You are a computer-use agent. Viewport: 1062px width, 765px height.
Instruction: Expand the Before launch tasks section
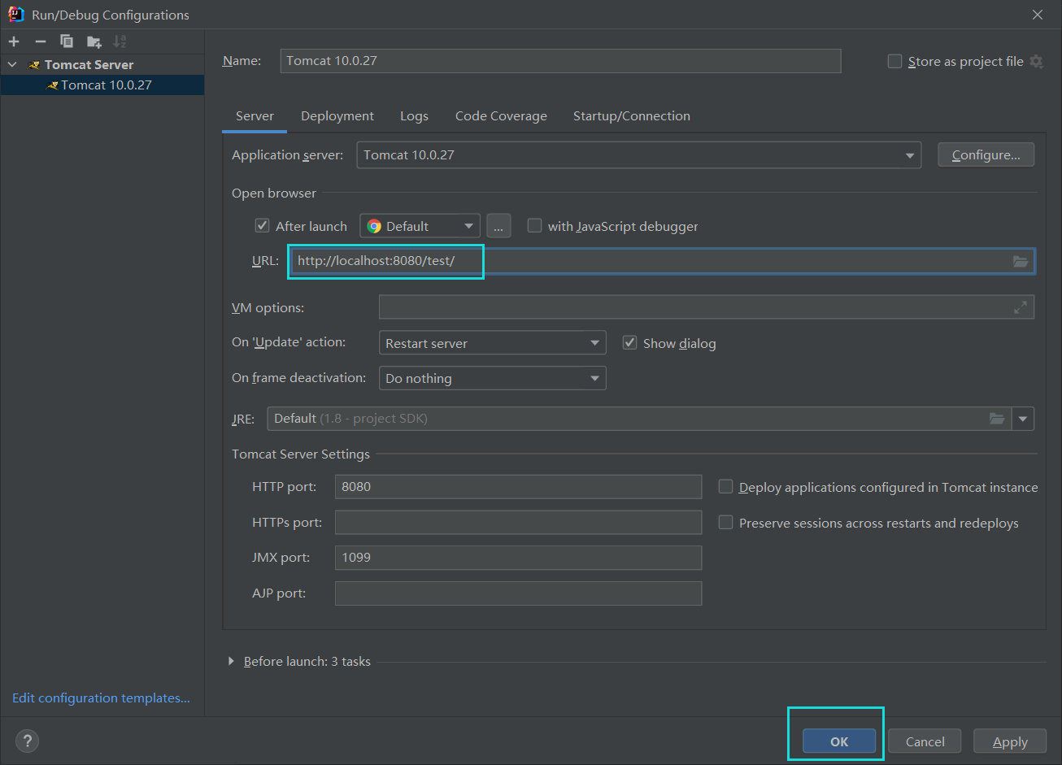click(232, 662)
